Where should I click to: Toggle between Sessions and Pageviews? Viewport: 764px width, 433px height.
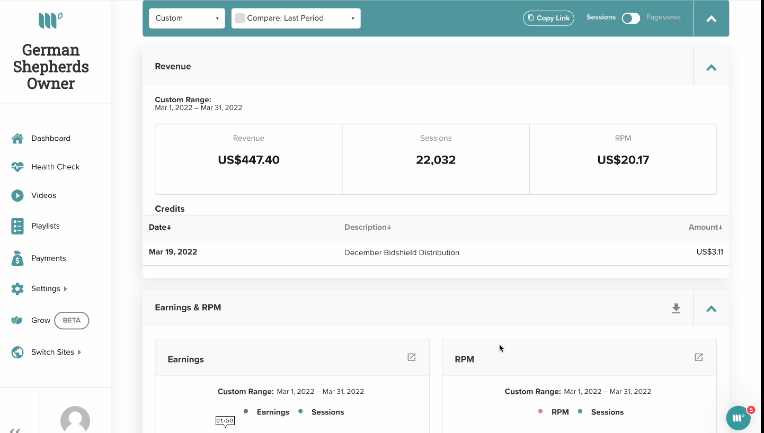click(x=630, y=18)
